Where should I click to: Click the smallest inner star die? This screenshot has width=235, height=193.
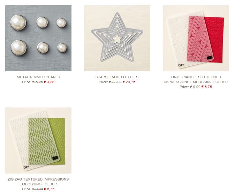(x=117, y=39)
